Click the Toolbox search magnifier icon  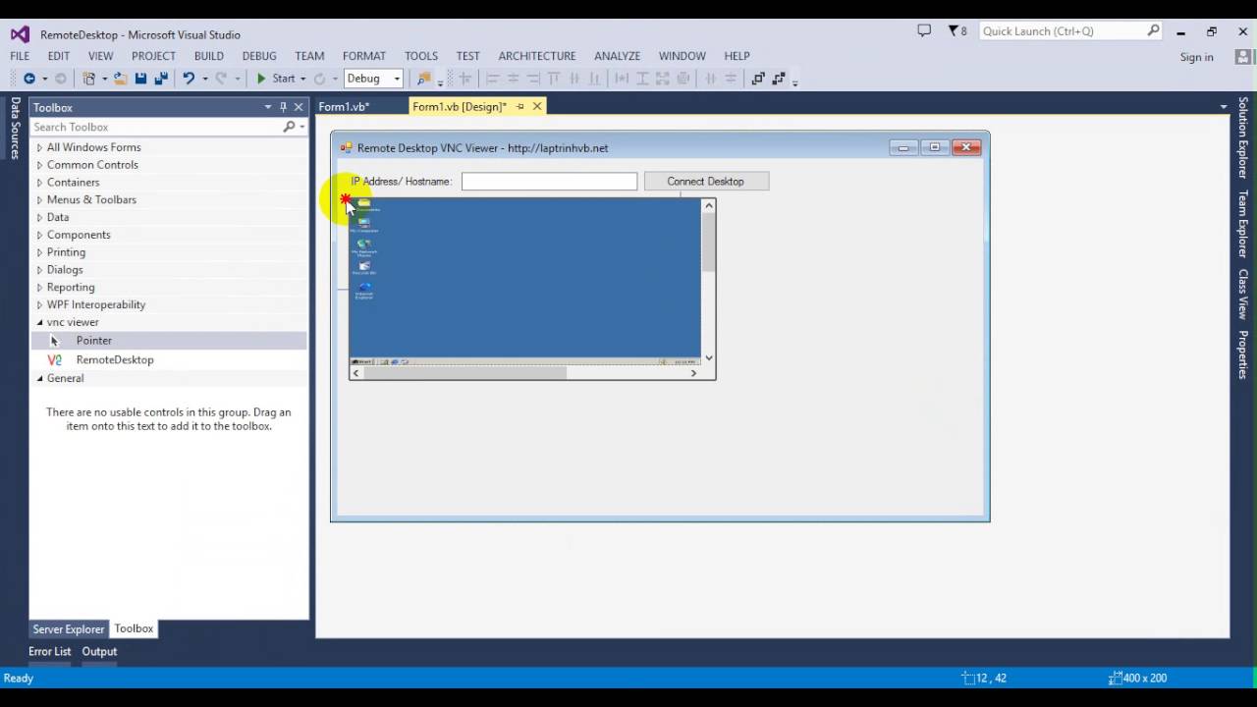(289, 127)
